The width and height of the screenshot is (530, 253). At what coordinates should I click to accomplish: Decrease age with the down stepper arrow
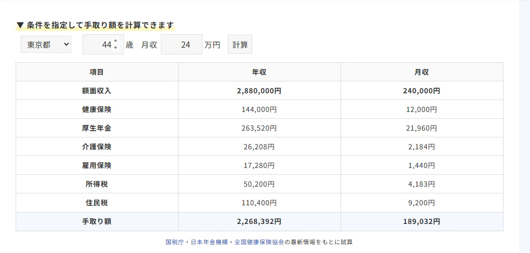tap(115, 48)
